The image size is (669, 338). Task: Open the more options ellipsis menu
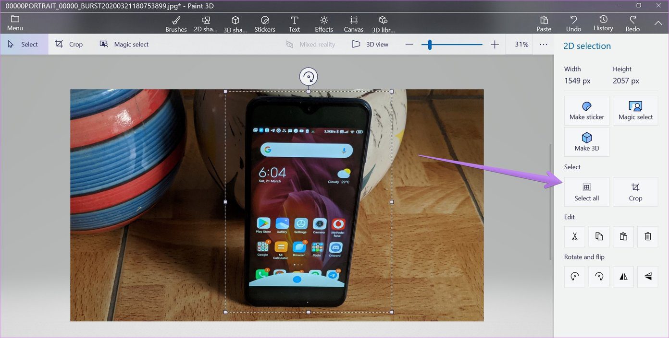544,44
